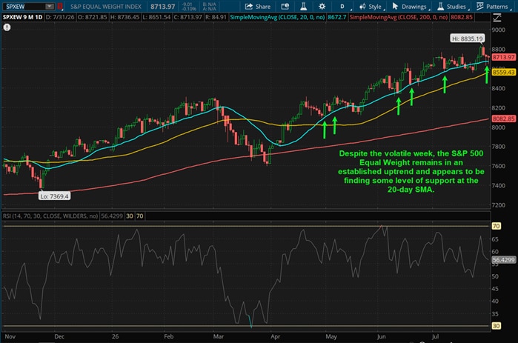
Task: Open chart settings gear icon
Action: point(322,6)
